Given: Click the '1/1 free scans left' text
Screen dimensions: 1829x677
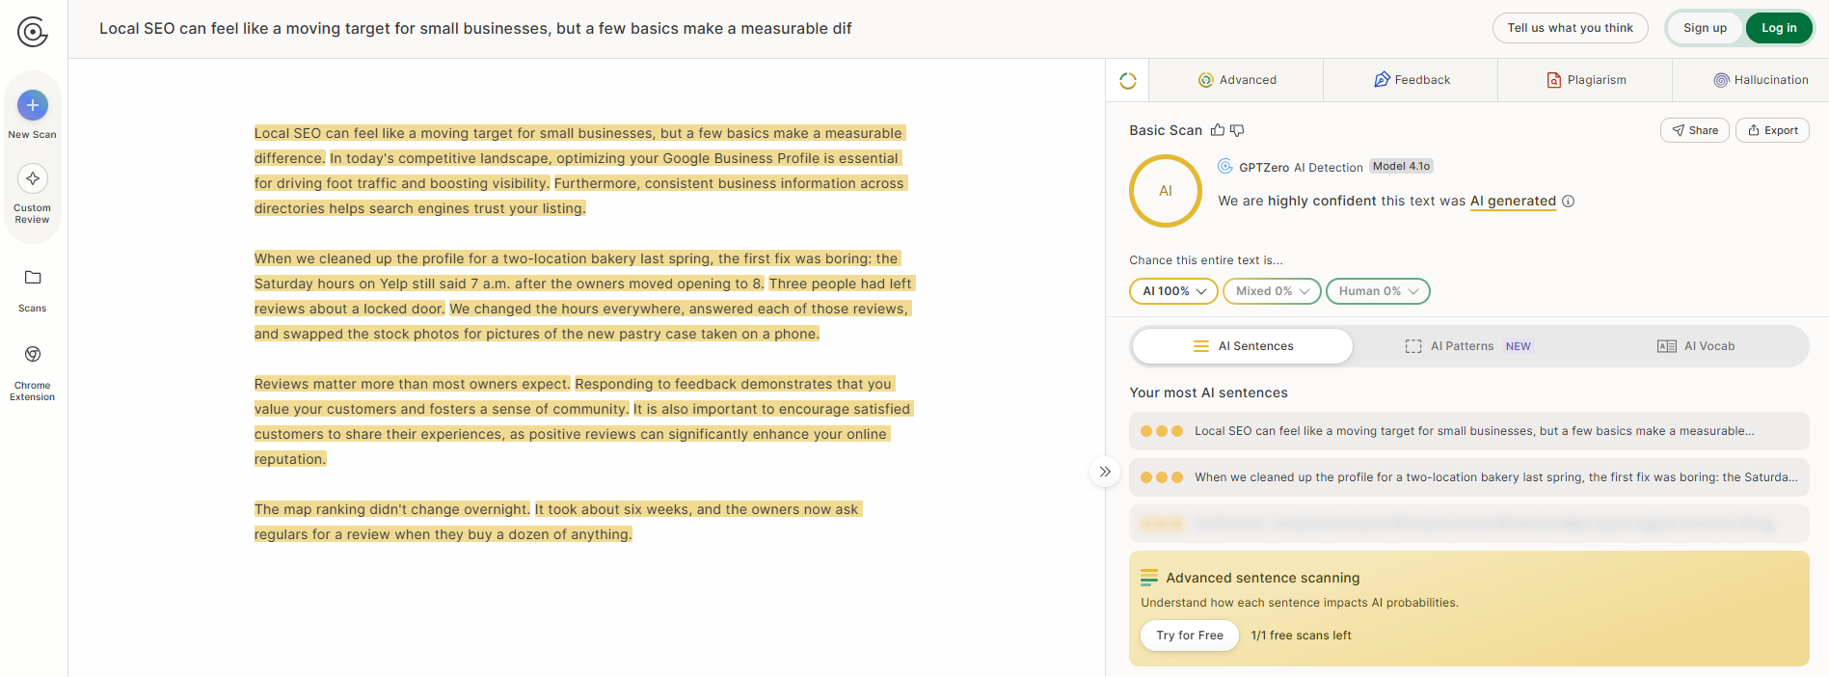Looking at the screenshot, I should [x=1301, y=636].
